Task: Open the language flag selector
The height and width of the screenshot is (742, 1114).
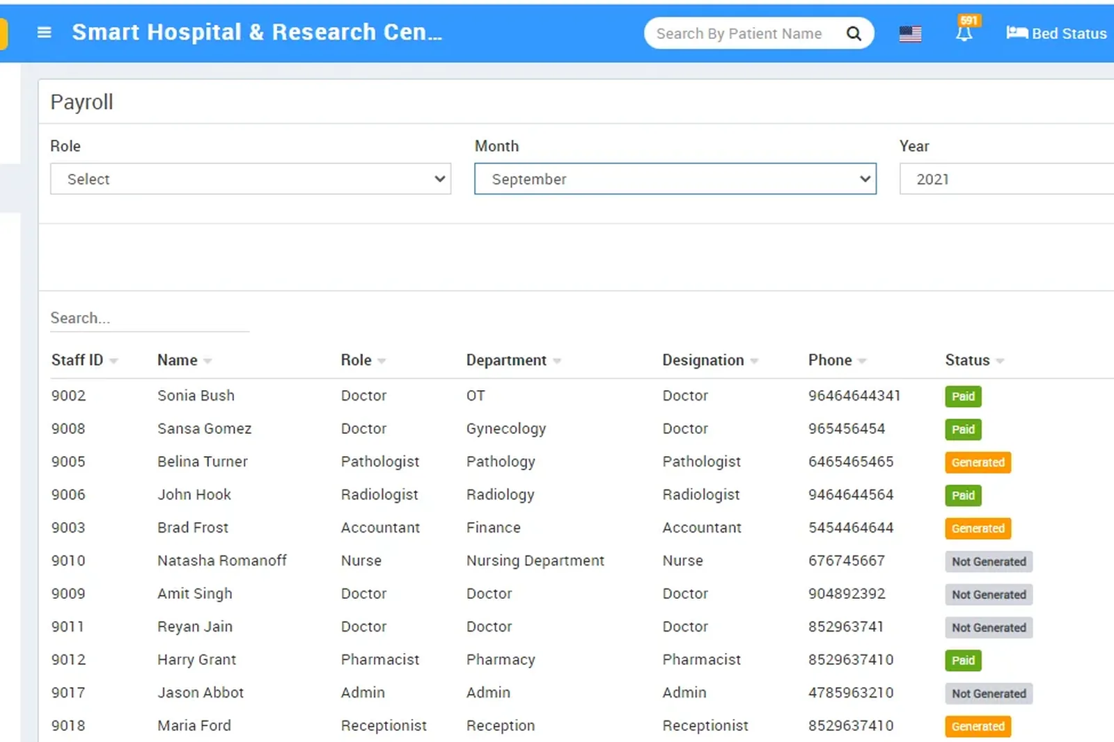Action: pos(910,33)
